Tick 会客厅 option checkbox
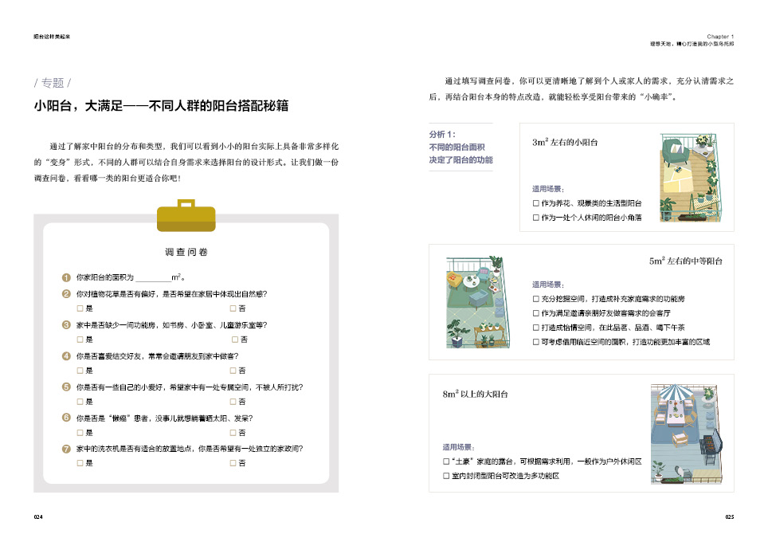This screenshot has height=542, width=768. (536, 313)
